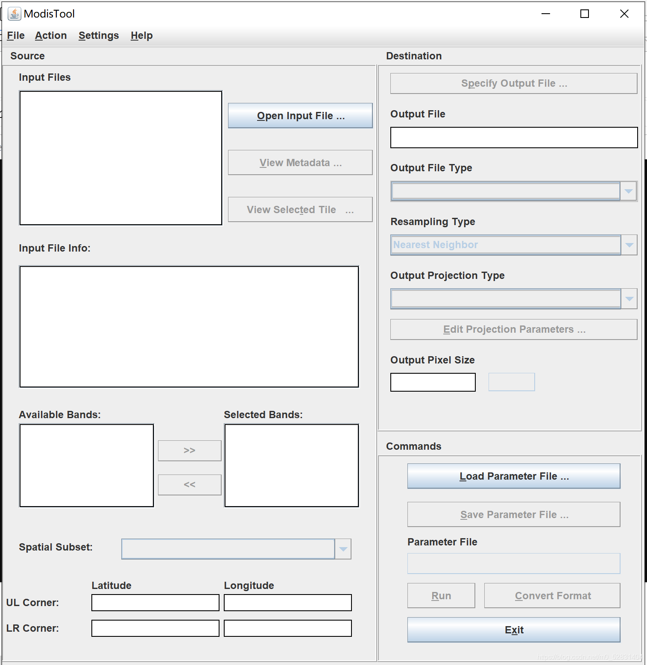Expand the Resampling Type dropdown arrow
The image size is (647, 665).
(629, 245)
